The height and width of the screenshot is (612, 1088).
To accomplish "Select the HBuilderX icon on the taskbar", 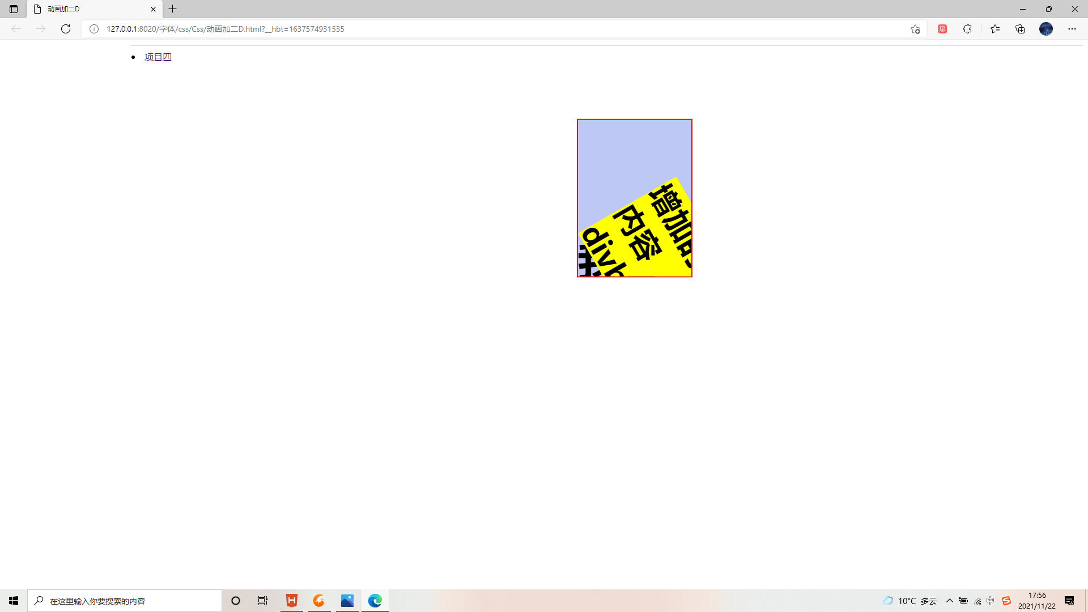I will 291,601.
